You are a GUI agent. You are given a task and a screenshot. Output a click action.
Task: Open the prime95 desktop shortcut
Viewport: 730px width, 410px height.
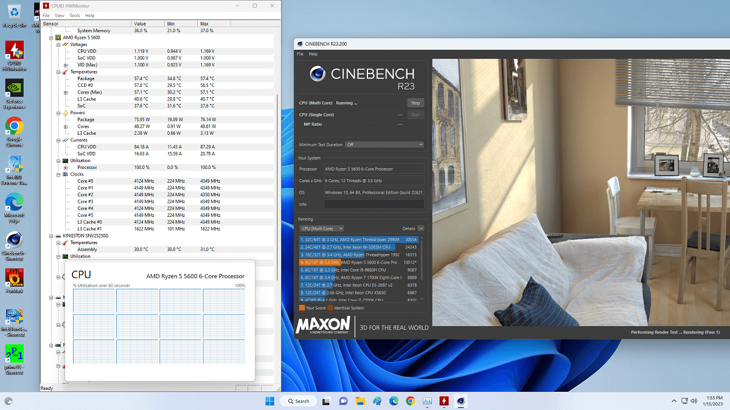(14, 360)
